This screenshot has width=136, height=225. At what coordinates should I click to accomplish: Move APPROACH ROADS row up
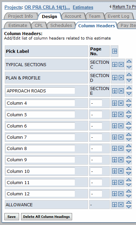129,88
